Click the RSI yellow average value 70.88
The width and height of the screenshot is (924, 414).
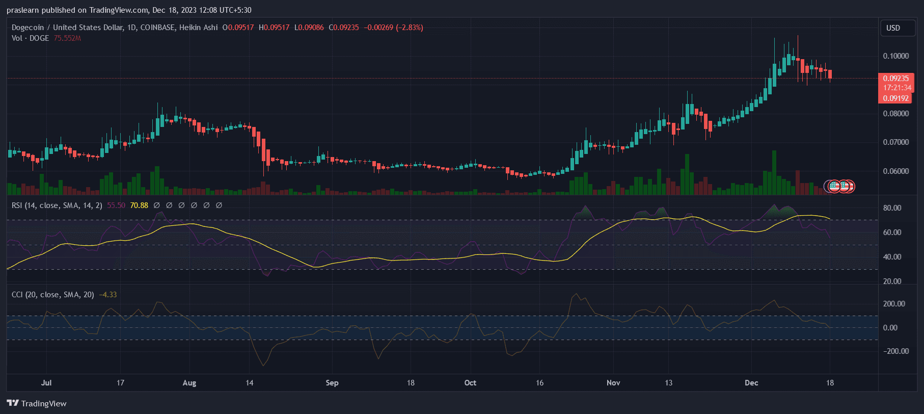coord(139,205)
